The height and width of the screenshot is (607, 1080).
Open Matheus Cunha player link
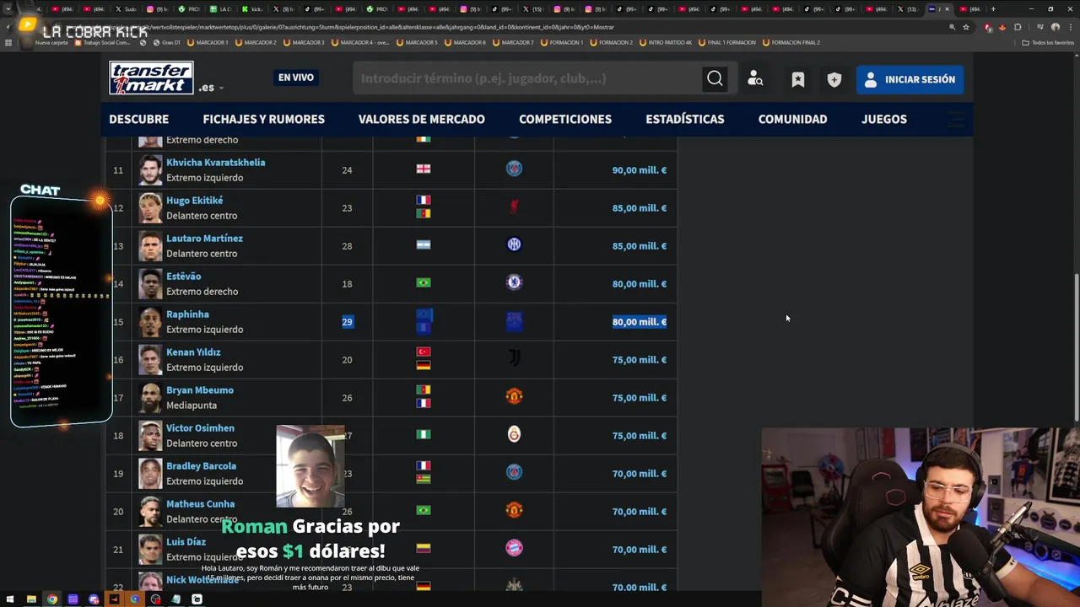[x=200, y=503]
